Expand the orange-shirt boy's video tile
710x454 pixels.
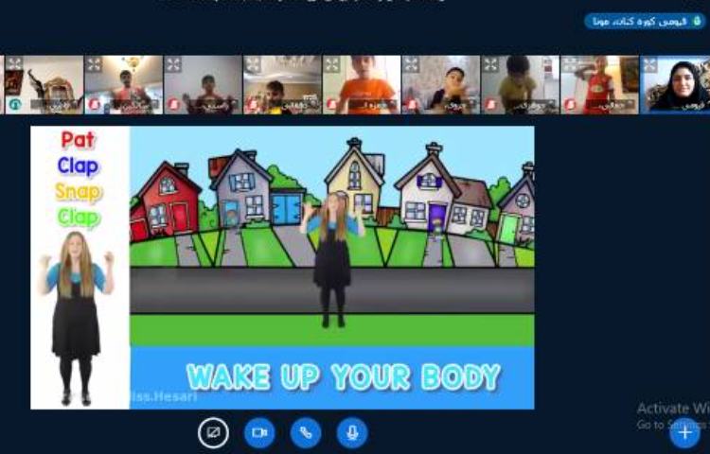coord(332,64)
